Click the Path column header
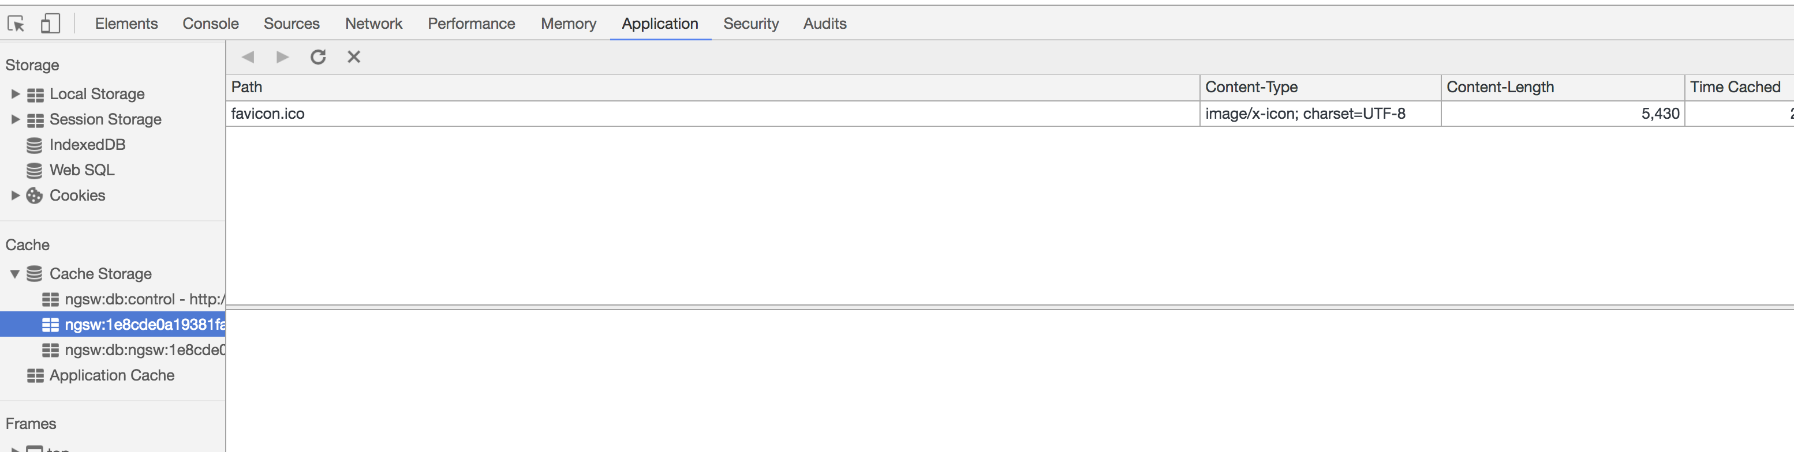 247,87
